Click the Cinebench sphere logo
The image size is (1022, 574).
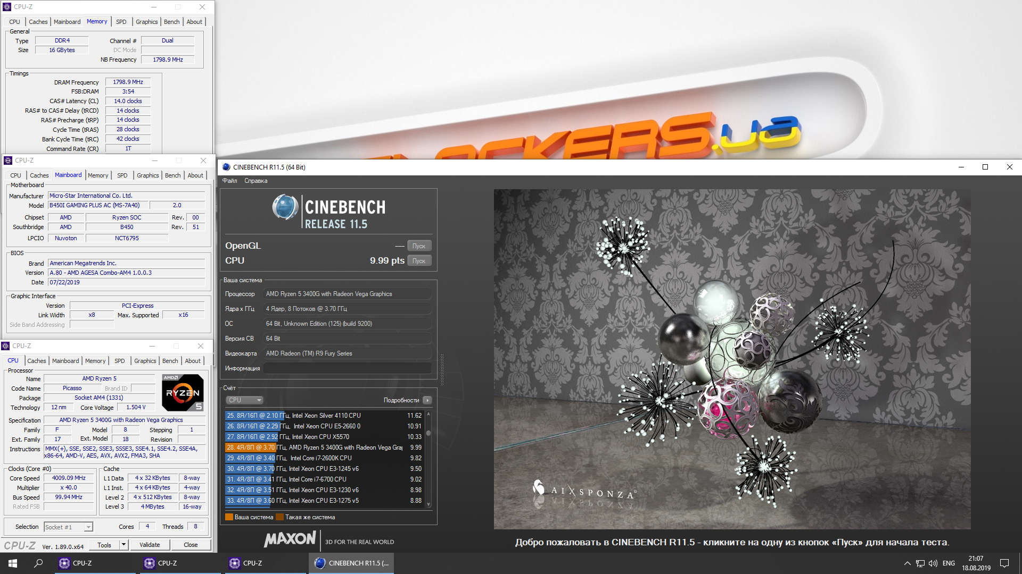(285, 207)
